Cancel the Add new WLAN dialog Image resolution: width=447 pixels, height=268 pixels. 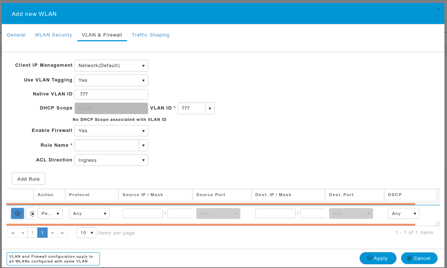pyautogui.click(x=419, y=258)
